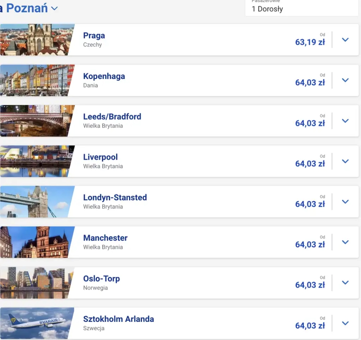Select the Oslo-Torp destination name
This screenshot has height=340, width=361.
pyautogui.click(x=101, y=278)
